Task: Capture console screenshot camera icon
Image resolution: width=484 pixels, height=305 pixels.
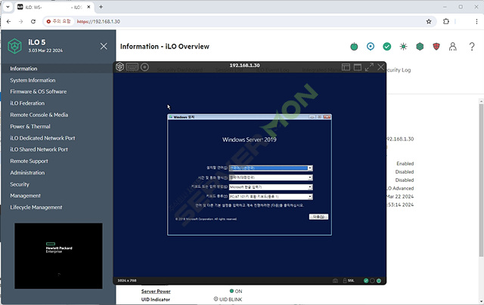Action: (335, 281)
